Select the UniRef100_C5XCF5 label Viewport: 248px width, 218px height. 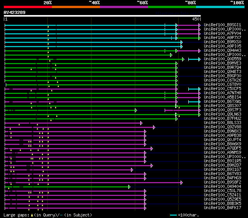pyautogui.click(x=222, y=89)
